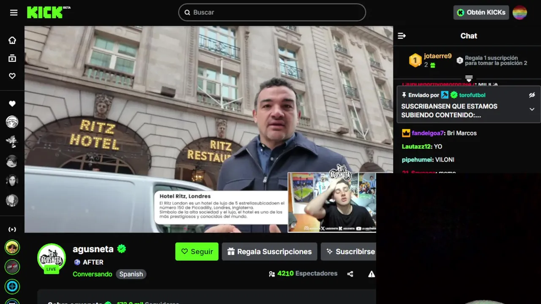The width and height of the screenshot is (541, 304).
Task: Click agusneta verified badge
Action: coord(122,249)
